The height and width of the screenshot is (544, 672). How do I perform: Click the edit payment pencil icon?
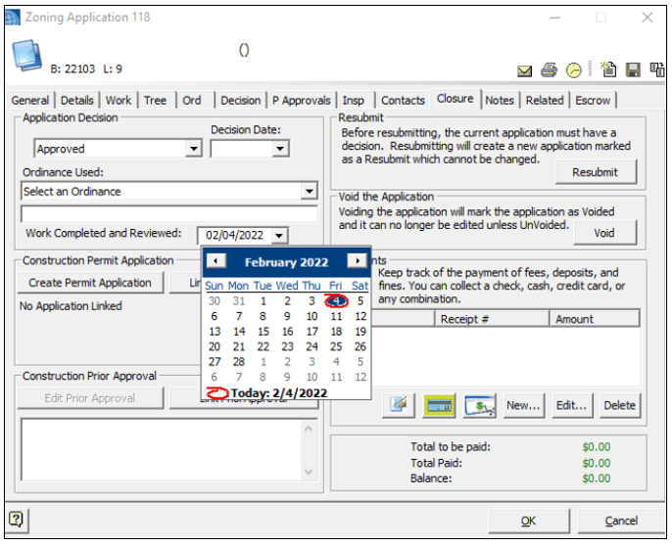pyautogui.click(x=399, y=405)
